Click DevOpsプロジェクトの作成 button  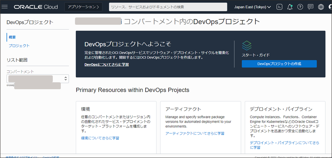[x=279, y=64]
